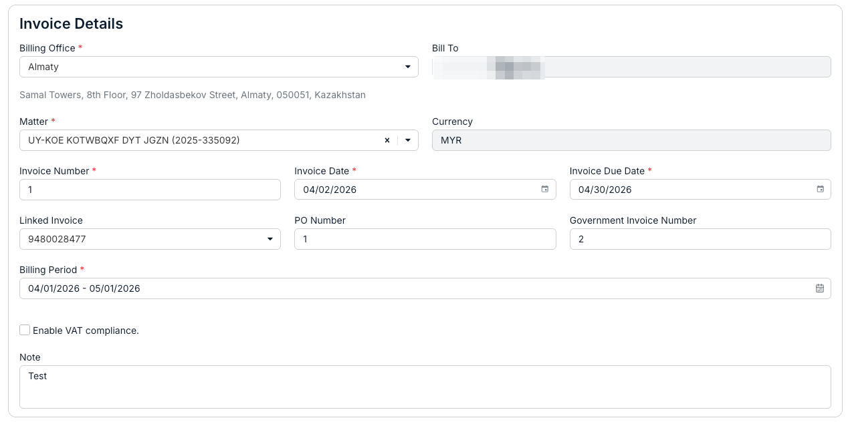Open the Linked Invoice dropdown
The width and height of the screenshot is (850, 426).
click(x=150, y=239)
